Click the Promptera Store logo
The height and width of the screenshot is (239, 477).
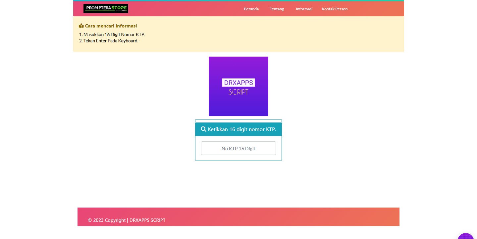pos(106,9)
